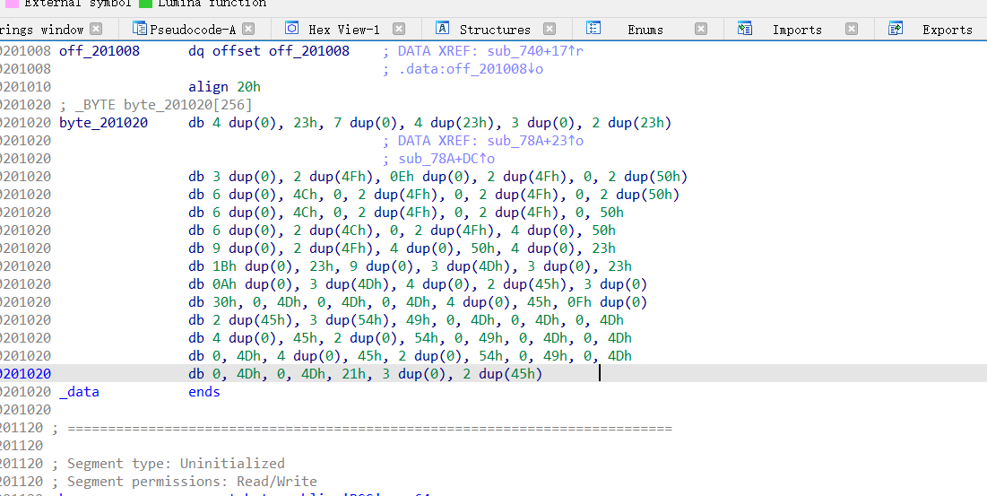Follow the .data:off_201008 xref

(471, 69)
